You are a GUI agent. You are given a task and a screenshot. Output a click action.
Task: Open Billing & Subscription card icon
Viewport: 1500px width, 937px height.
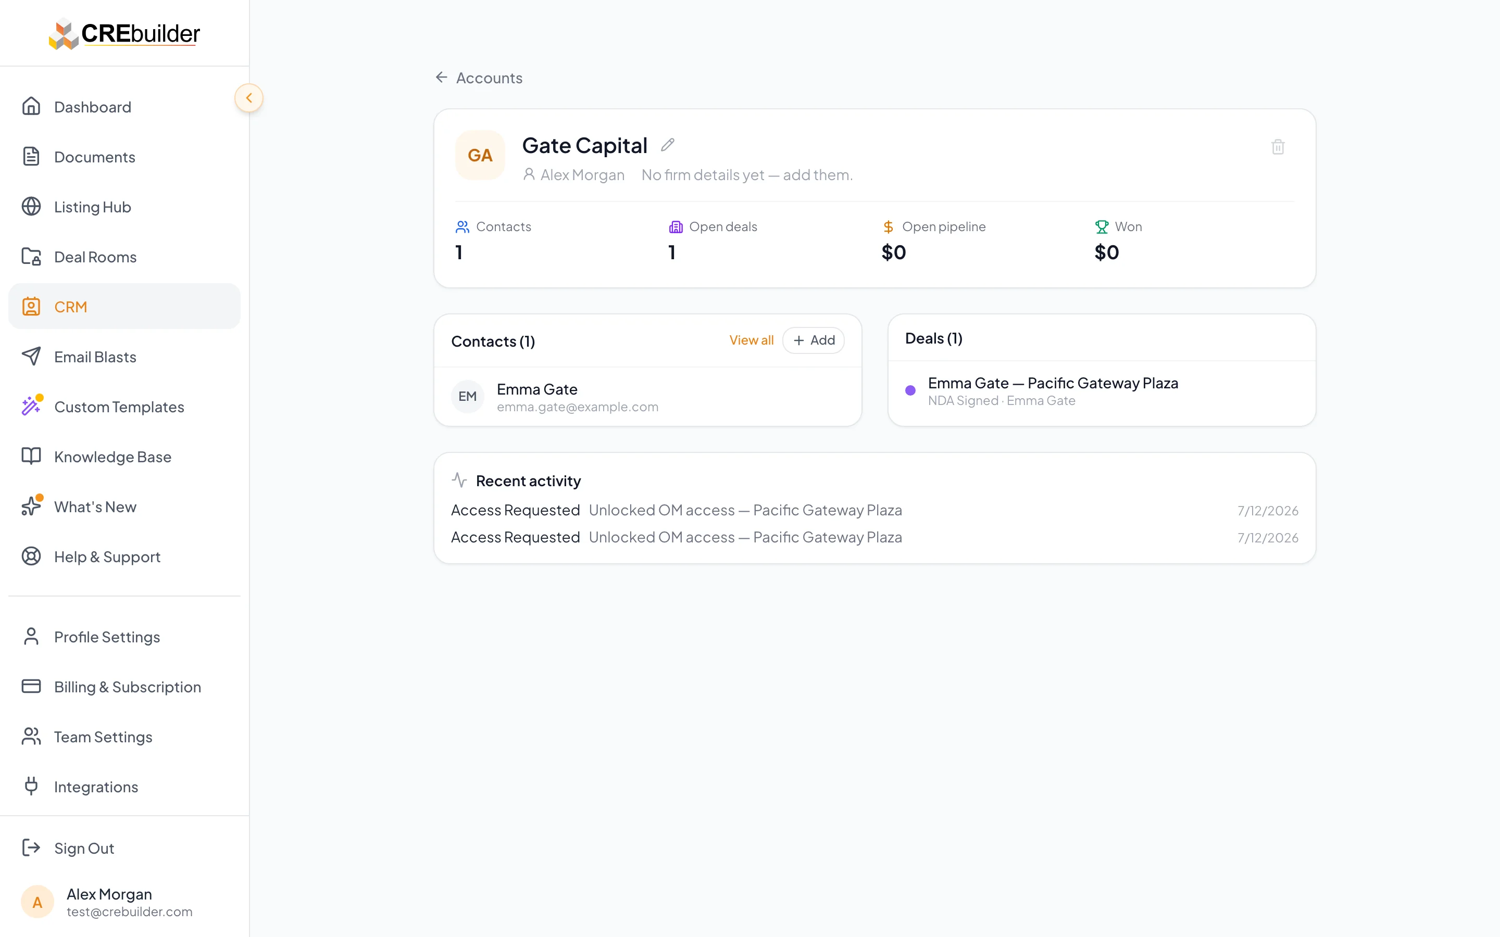pos(31,687)
